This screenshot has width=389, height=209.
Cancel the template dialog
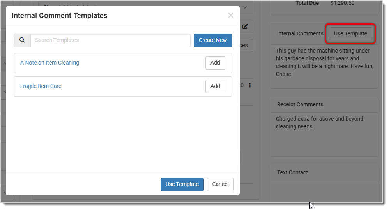tap(220, 184)
